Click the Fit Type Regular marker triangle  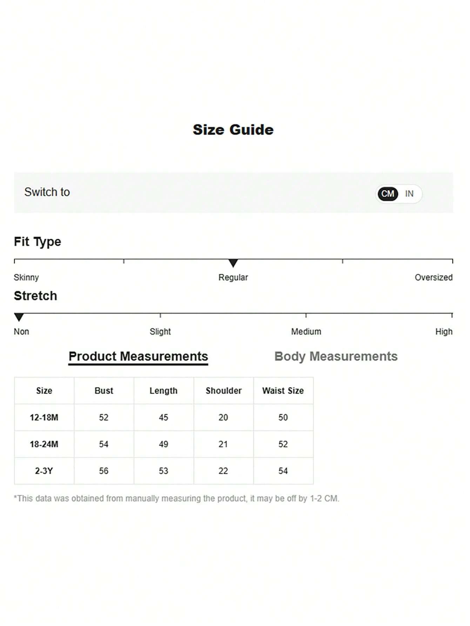click(233, 263)
